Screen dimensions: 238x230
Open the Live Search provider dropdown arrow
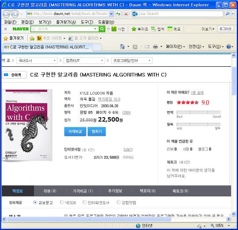pos(233,14)
